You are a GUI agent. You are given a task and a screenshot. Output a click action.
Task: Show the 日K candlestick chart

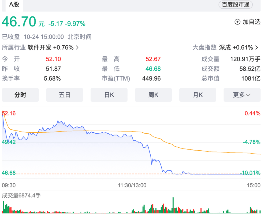(x=109, y=95)
